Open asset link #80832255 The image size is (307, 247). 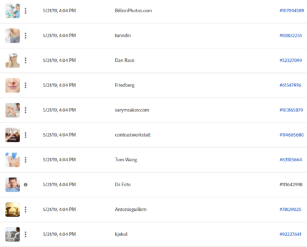click(x=290, y=36)
